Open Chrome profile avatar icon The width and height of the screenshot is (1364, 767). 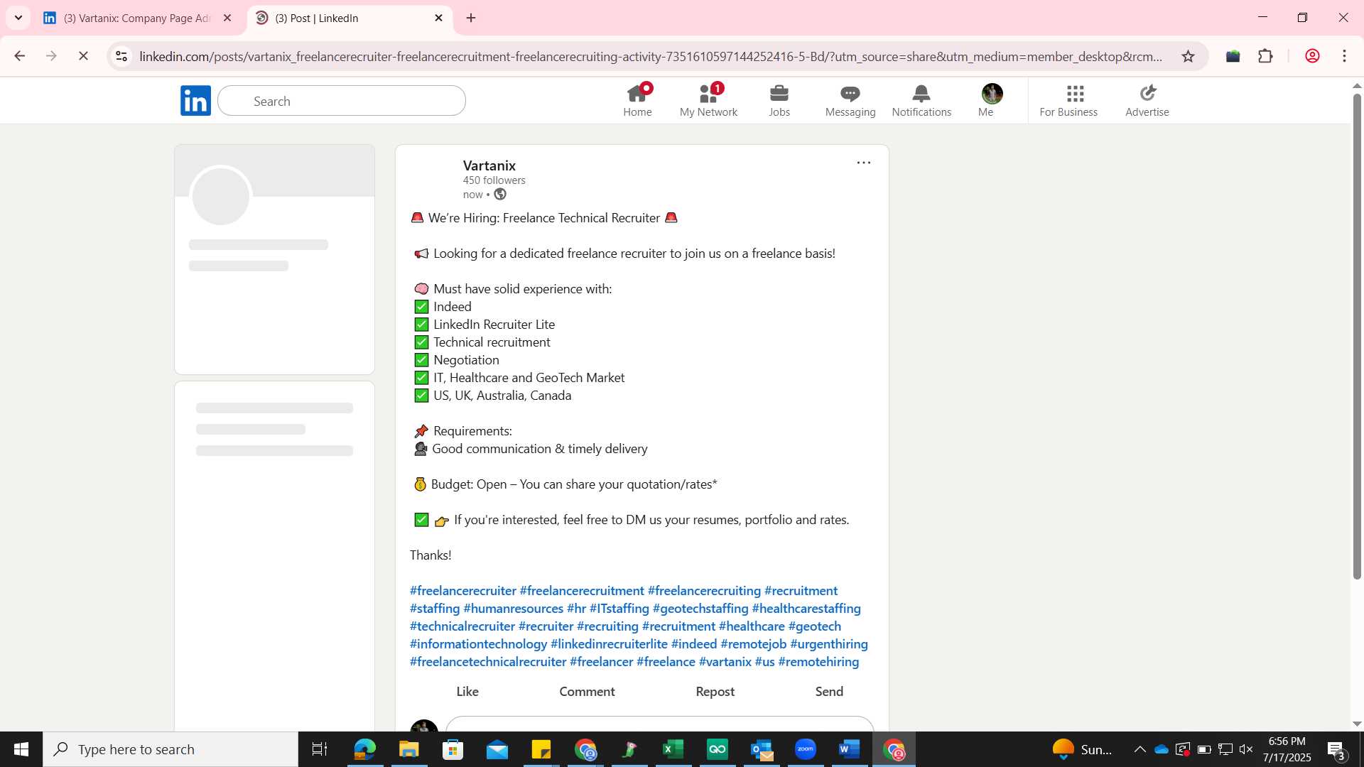click(1312, 56)
